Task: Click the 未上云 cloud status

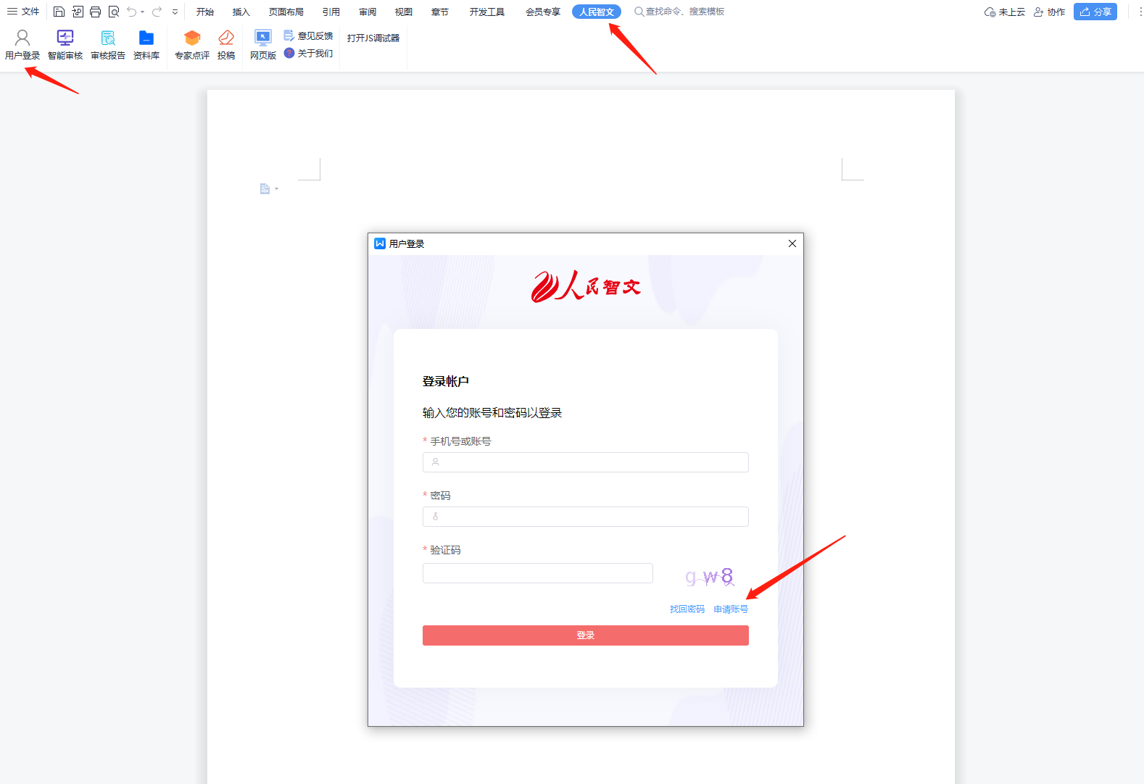Action: 1005,12
